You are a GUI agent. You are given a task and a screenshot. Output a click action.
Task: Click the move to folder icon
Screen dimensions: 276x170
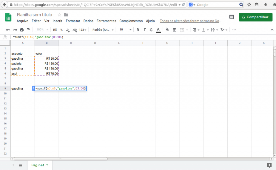coord(66,15)
